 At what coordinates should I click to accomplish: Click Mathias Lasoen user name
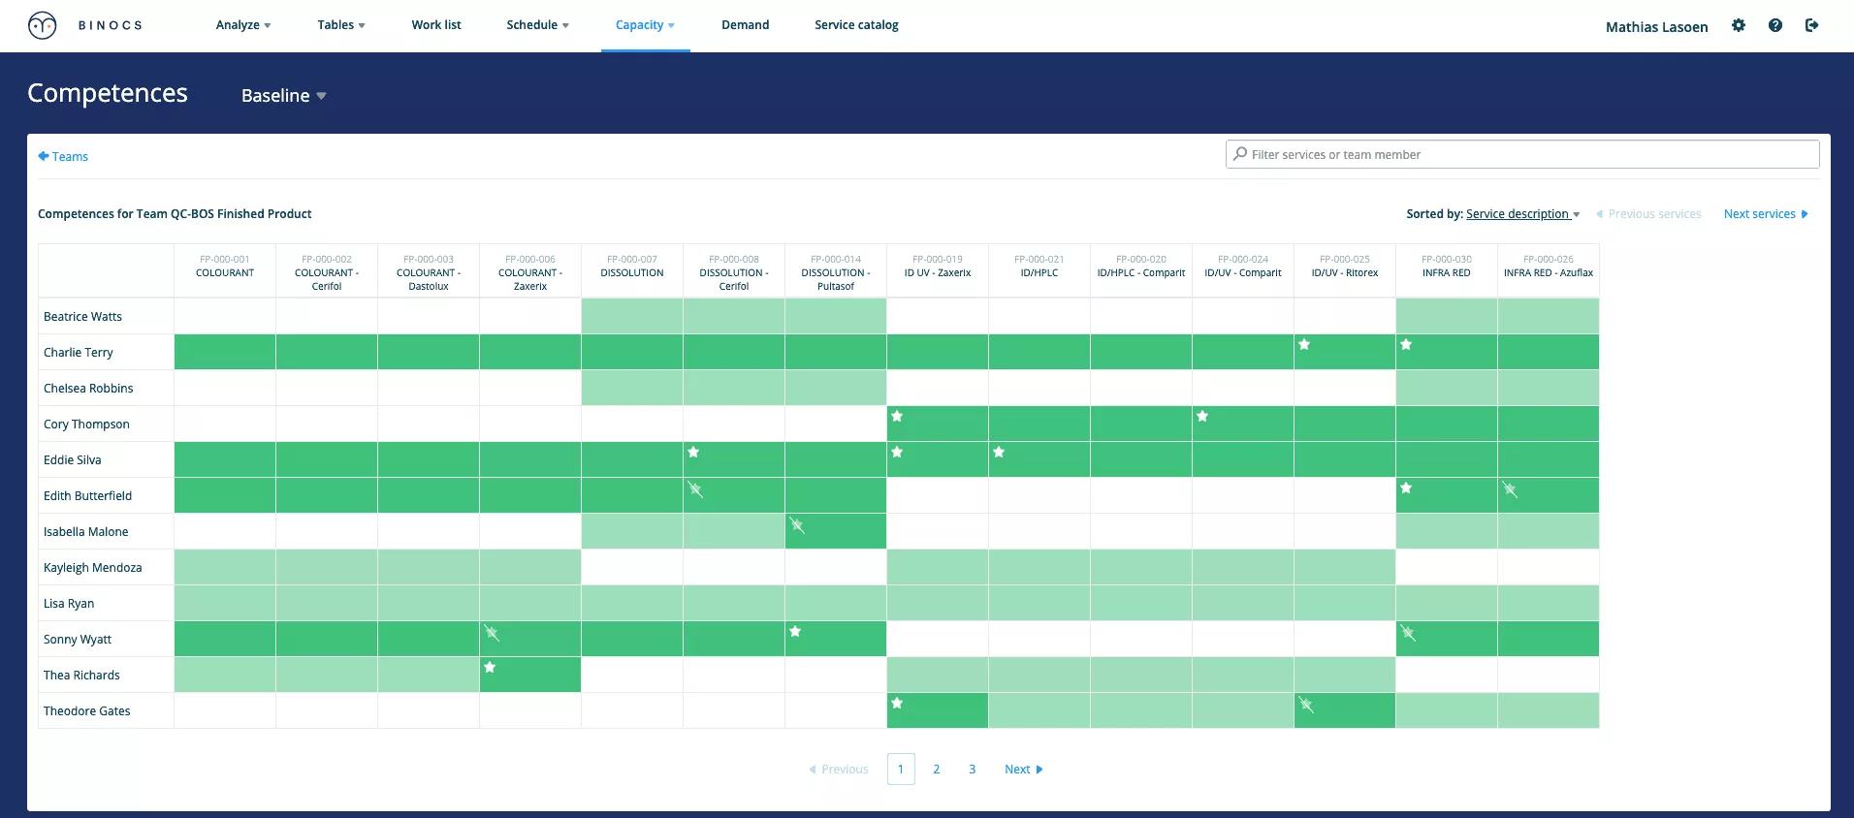click(x=1656, y=26)
